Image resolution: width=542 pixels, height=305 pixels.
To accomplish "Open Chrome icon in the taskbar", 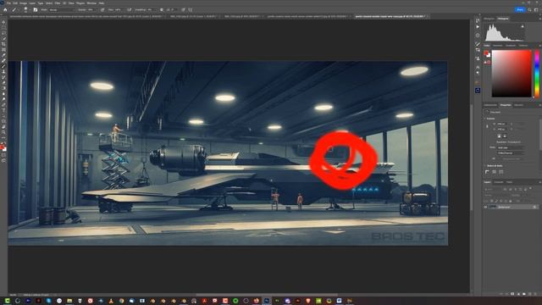I will click(x=121, y=301).
